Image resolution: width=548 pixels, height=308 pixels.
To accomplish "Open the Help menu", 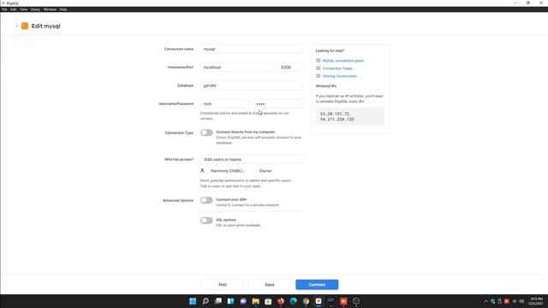I will point(63,9).
